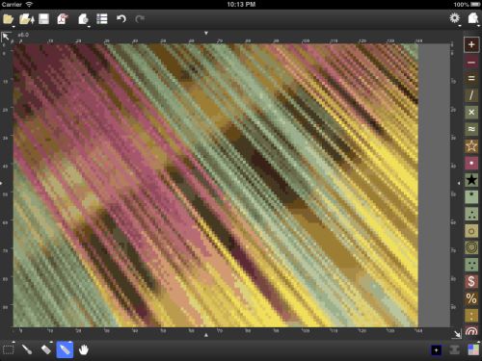This screenshot has width=482, height=361.
Task: Select the dollar sign thread swatch
Action: click(471, 281)
